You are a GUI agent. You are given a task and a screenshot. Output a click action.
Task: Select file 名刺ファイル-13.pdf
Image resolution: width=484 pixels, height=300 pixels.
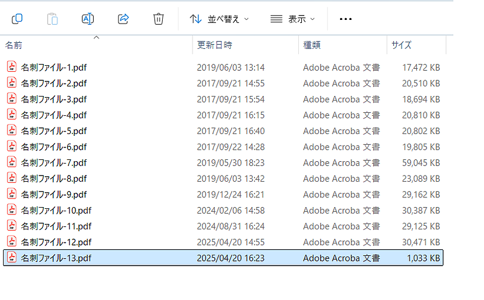56,258
